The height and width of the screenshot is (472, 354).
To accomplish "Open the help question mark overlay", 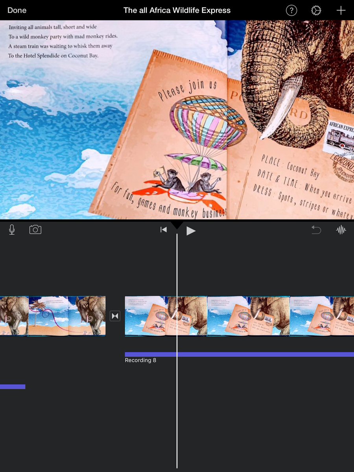I will 291,11.
